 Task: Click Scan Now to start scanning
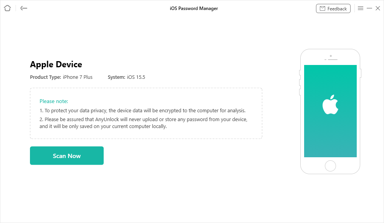(66, 155)
